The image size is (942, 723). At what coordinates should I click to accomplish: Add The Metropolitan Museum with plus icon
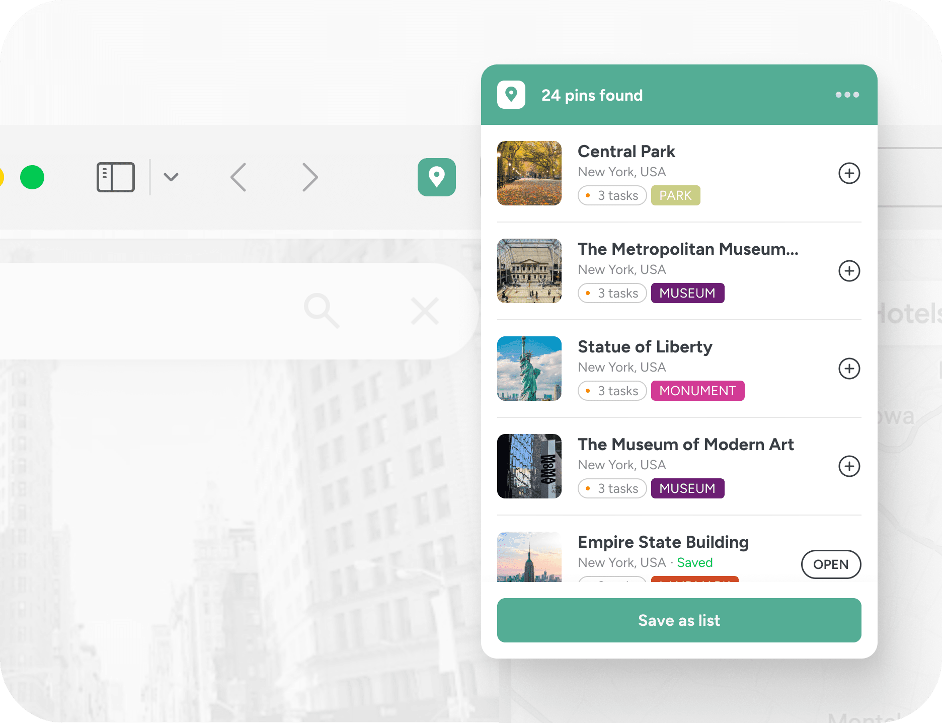pyautogui.click(x=849, y=271)
